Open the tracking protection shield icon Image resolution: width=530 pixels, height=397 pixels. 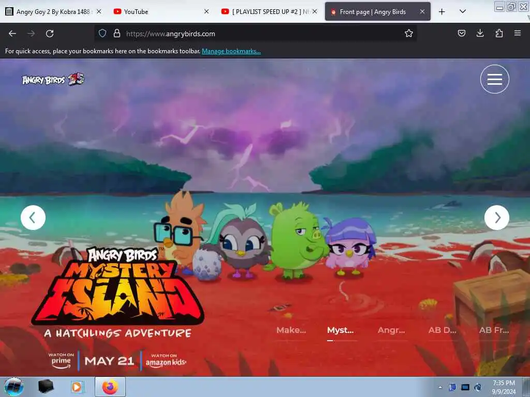point(102,33)
